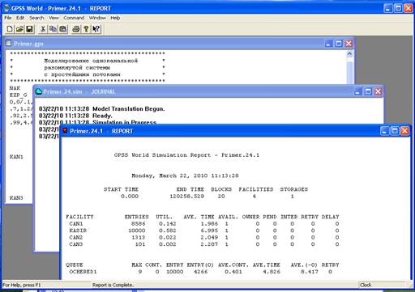Click the CAN3 average time 2.207
The width and height of the screenshot is (415, 292).
point(209,244)
